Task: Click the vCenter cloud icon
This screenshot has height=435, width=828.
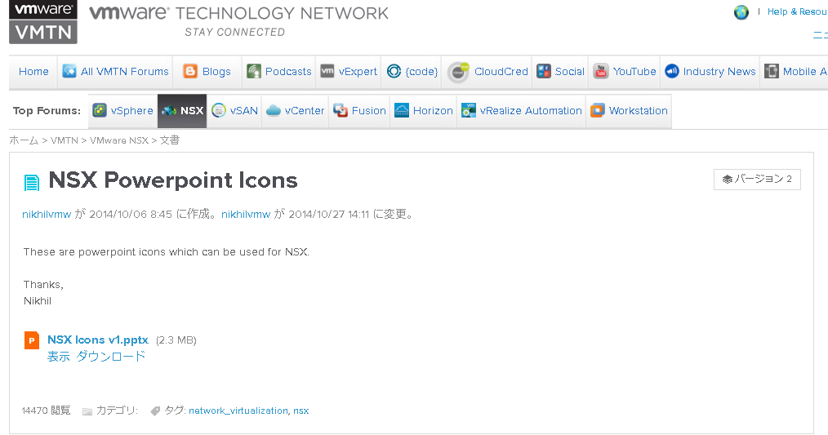Action: 273,110
